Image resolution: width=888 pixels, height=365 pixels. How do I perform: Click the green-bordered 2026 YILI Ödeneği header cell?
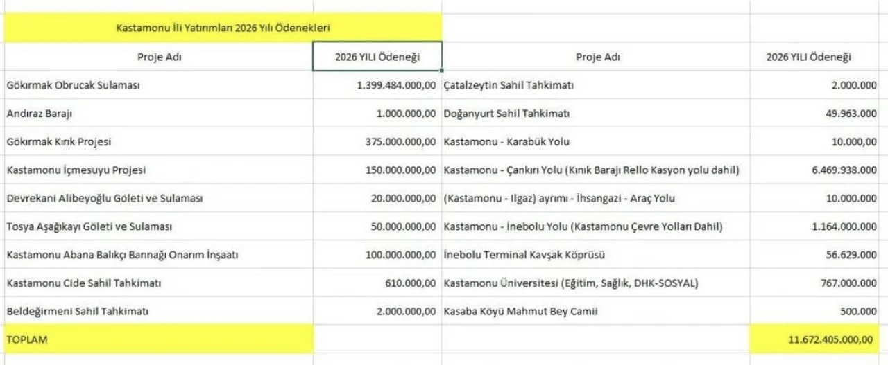coord(377,57)
